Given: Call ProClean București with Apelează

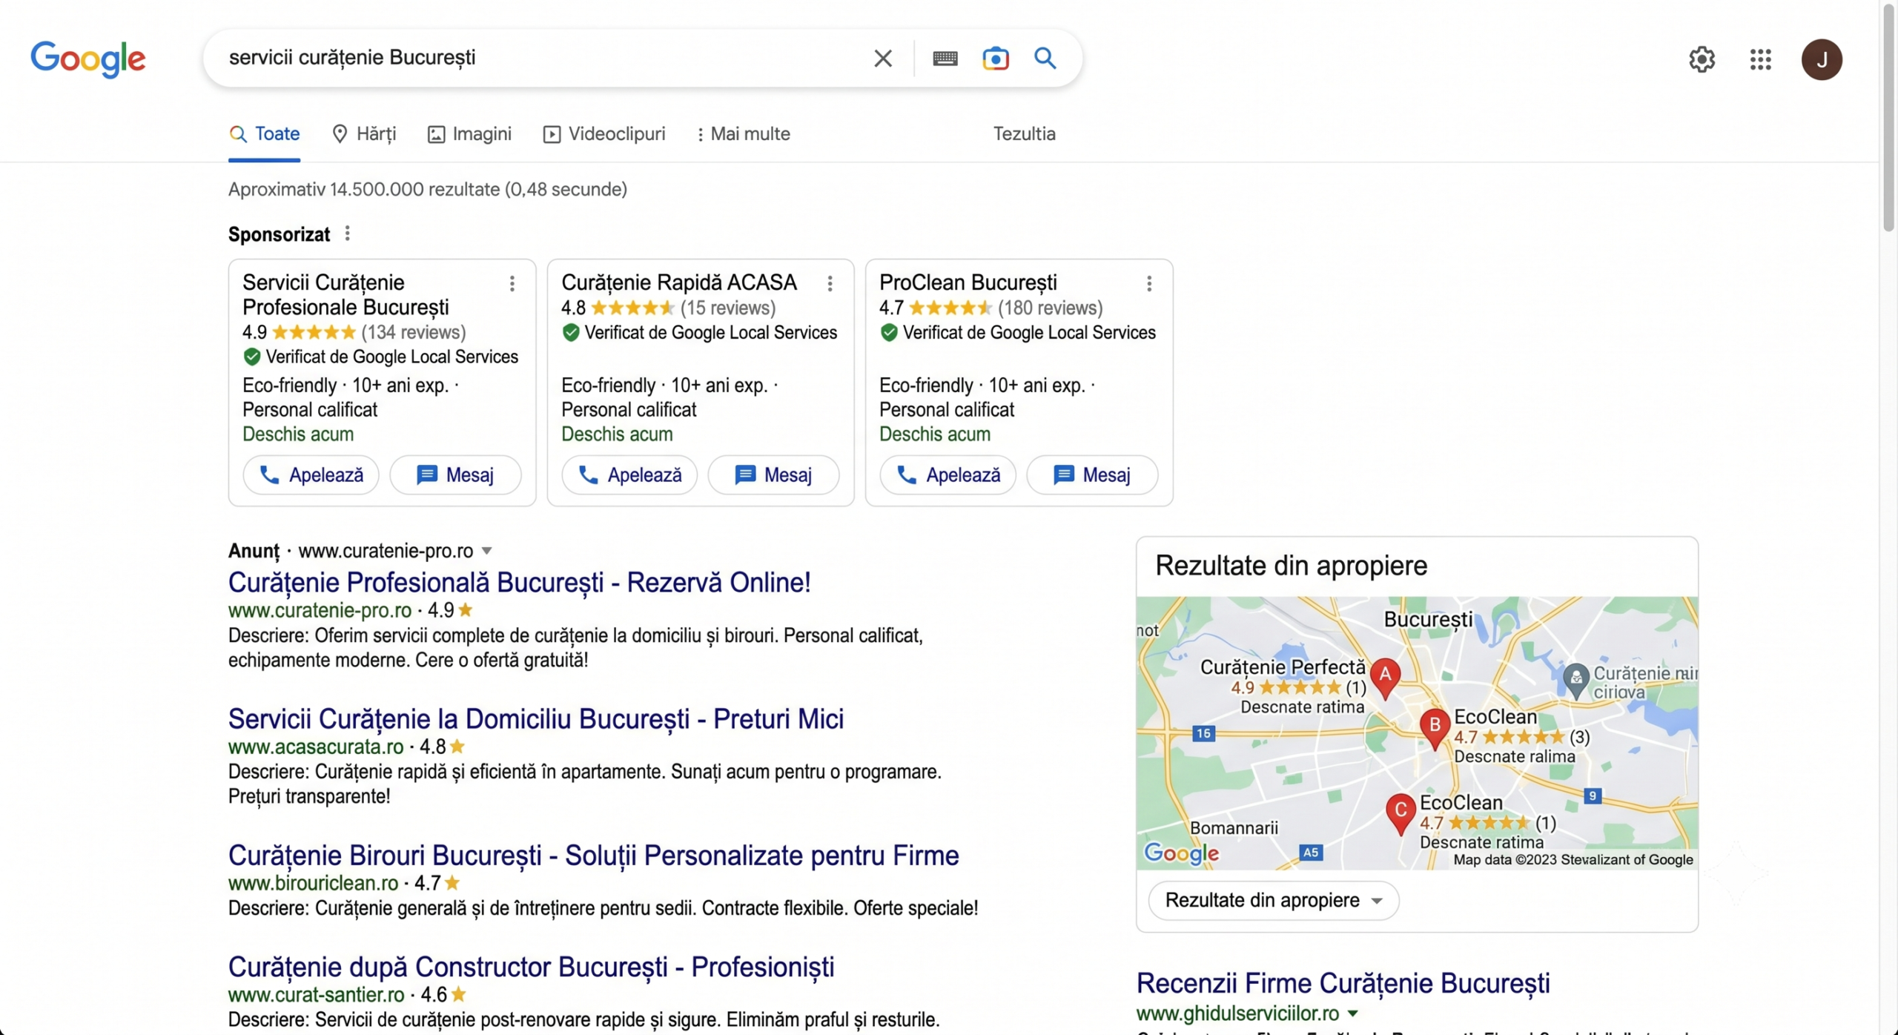Looking at the screenshot, I should point(948,475).
